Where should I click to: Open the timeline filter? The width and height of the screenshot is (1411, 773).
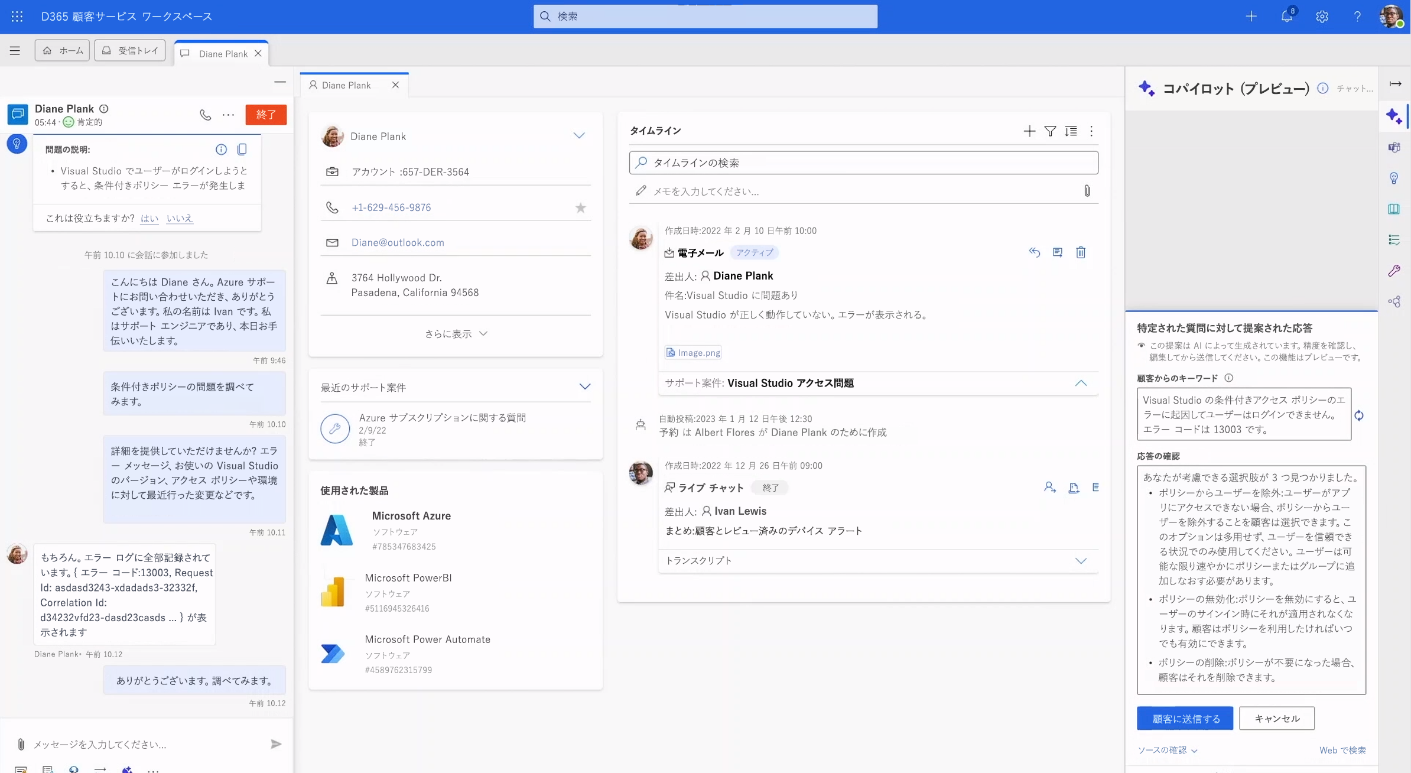(x=1050, y=131)
